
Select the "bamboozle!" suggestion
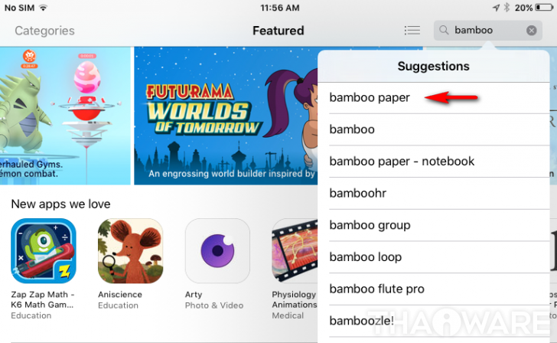pyautogui.click(x=433, y=321)
